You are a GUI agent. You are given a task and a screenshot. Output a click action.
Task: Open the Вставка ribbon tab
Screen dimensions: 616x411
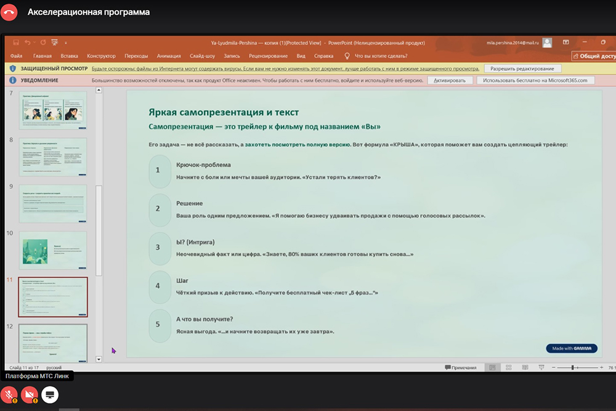pos(69,56)
